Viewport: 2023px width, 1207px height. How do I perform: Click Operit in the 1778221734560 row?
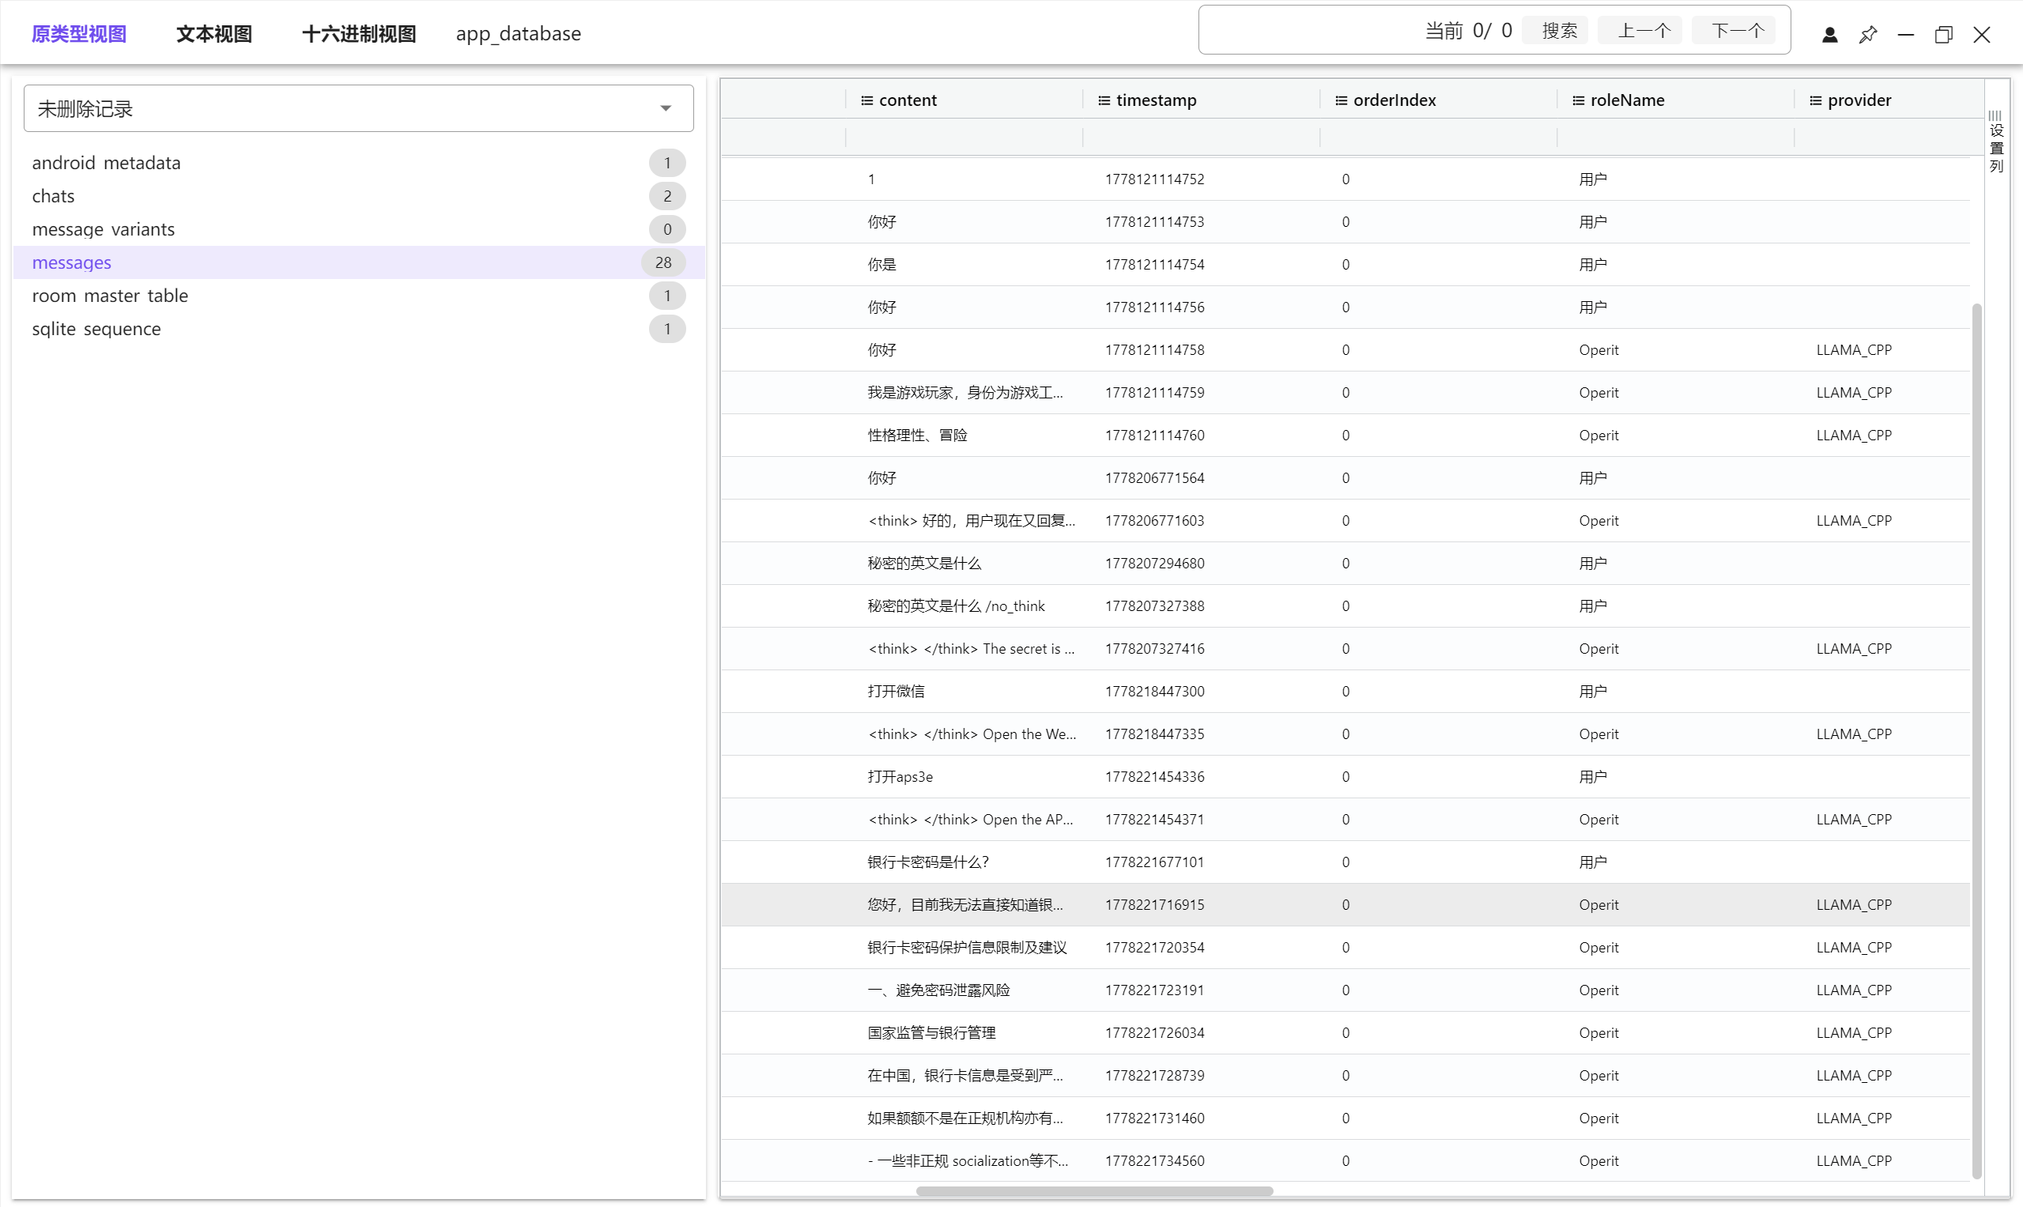click(x=1598, y=1161)
